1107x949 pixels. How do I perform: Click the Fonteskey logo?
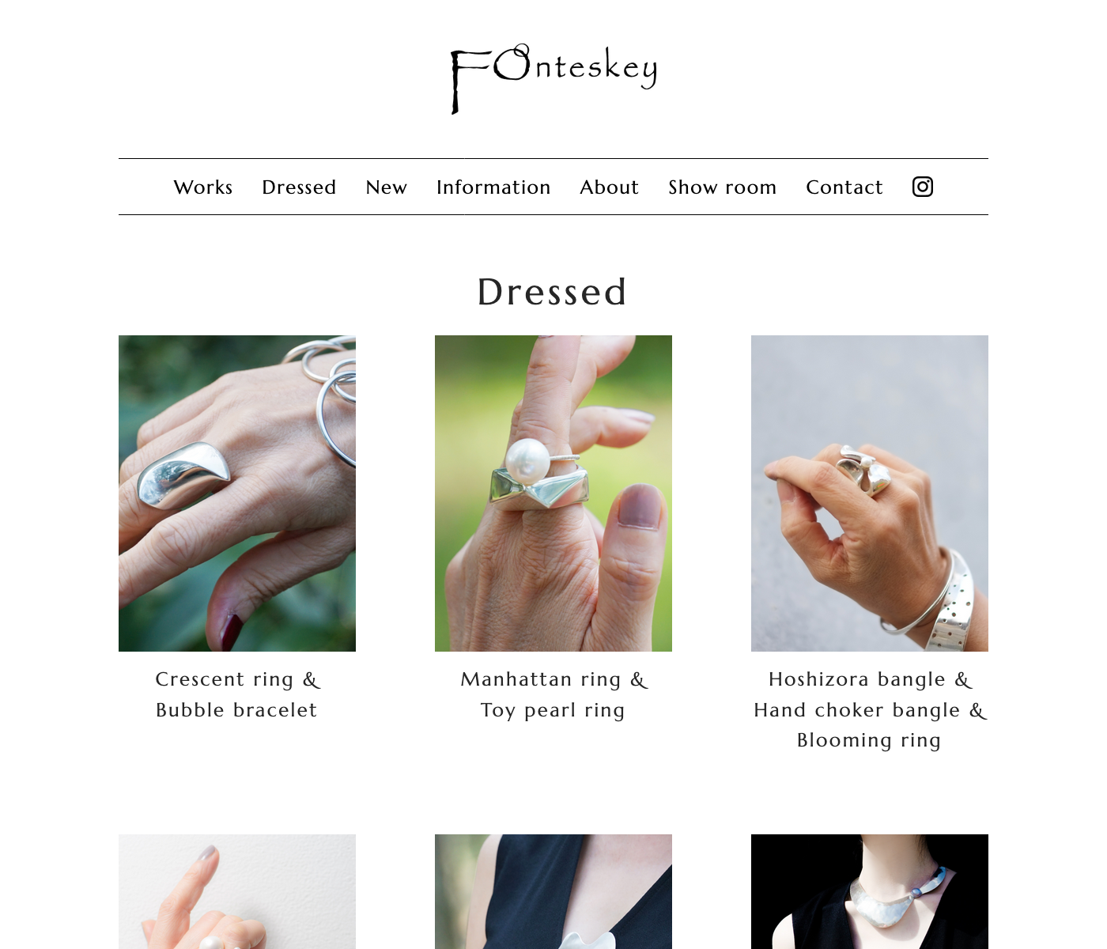(x=553, y=78)
